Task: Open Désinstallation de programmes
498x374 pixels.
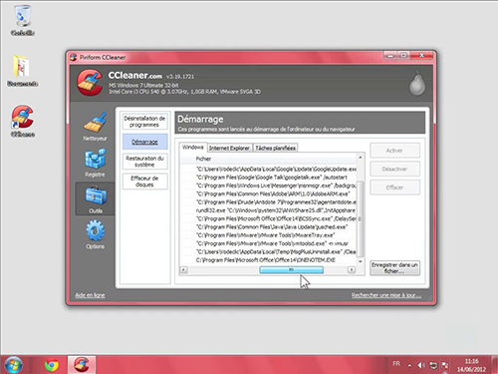Action: click(x=144, y=122)
